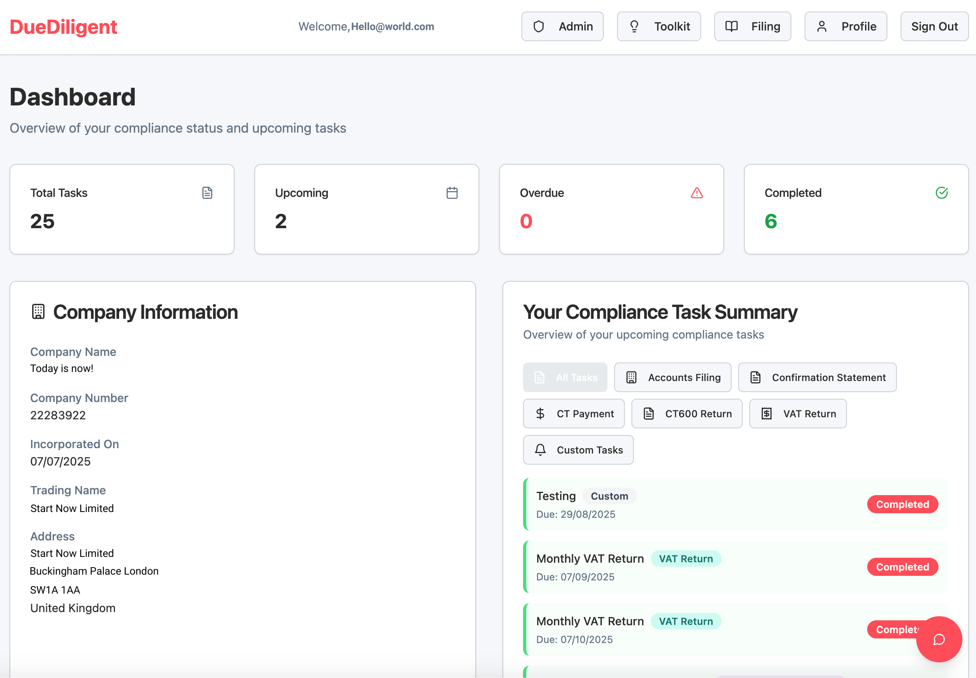
Task: Toggle the CT600 Return filter
Action: tap(687, 413)
